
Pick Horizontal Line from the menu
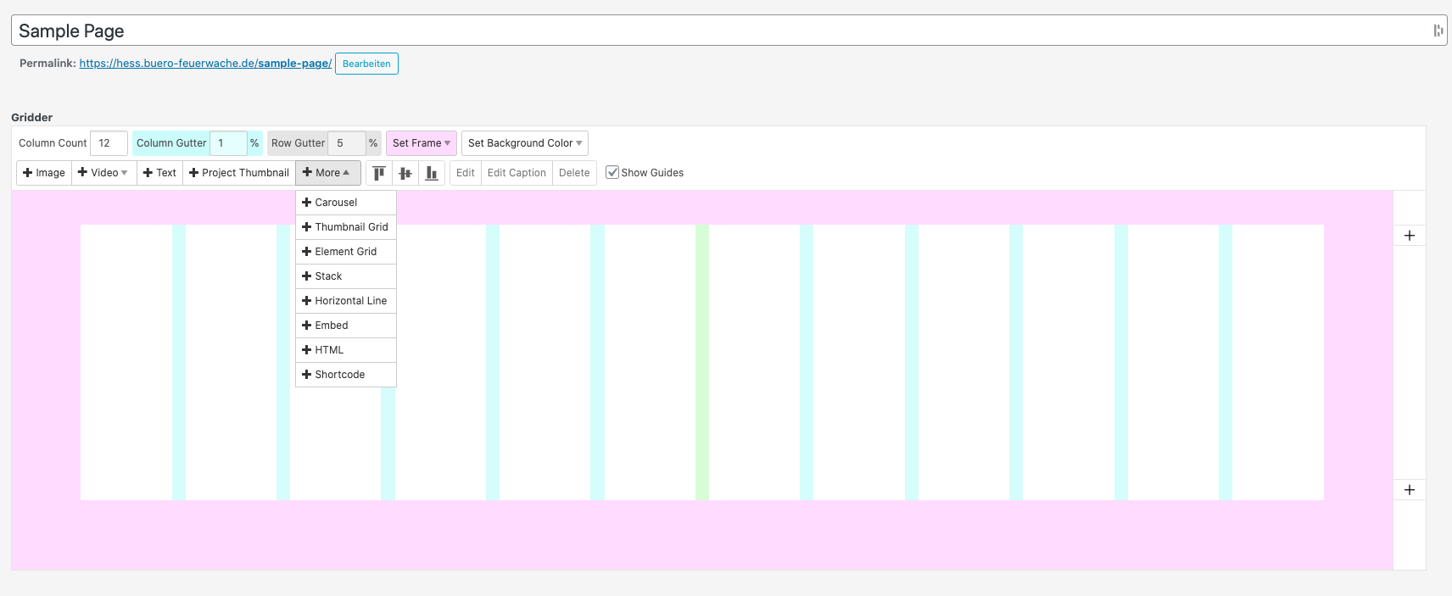[350, 301]
